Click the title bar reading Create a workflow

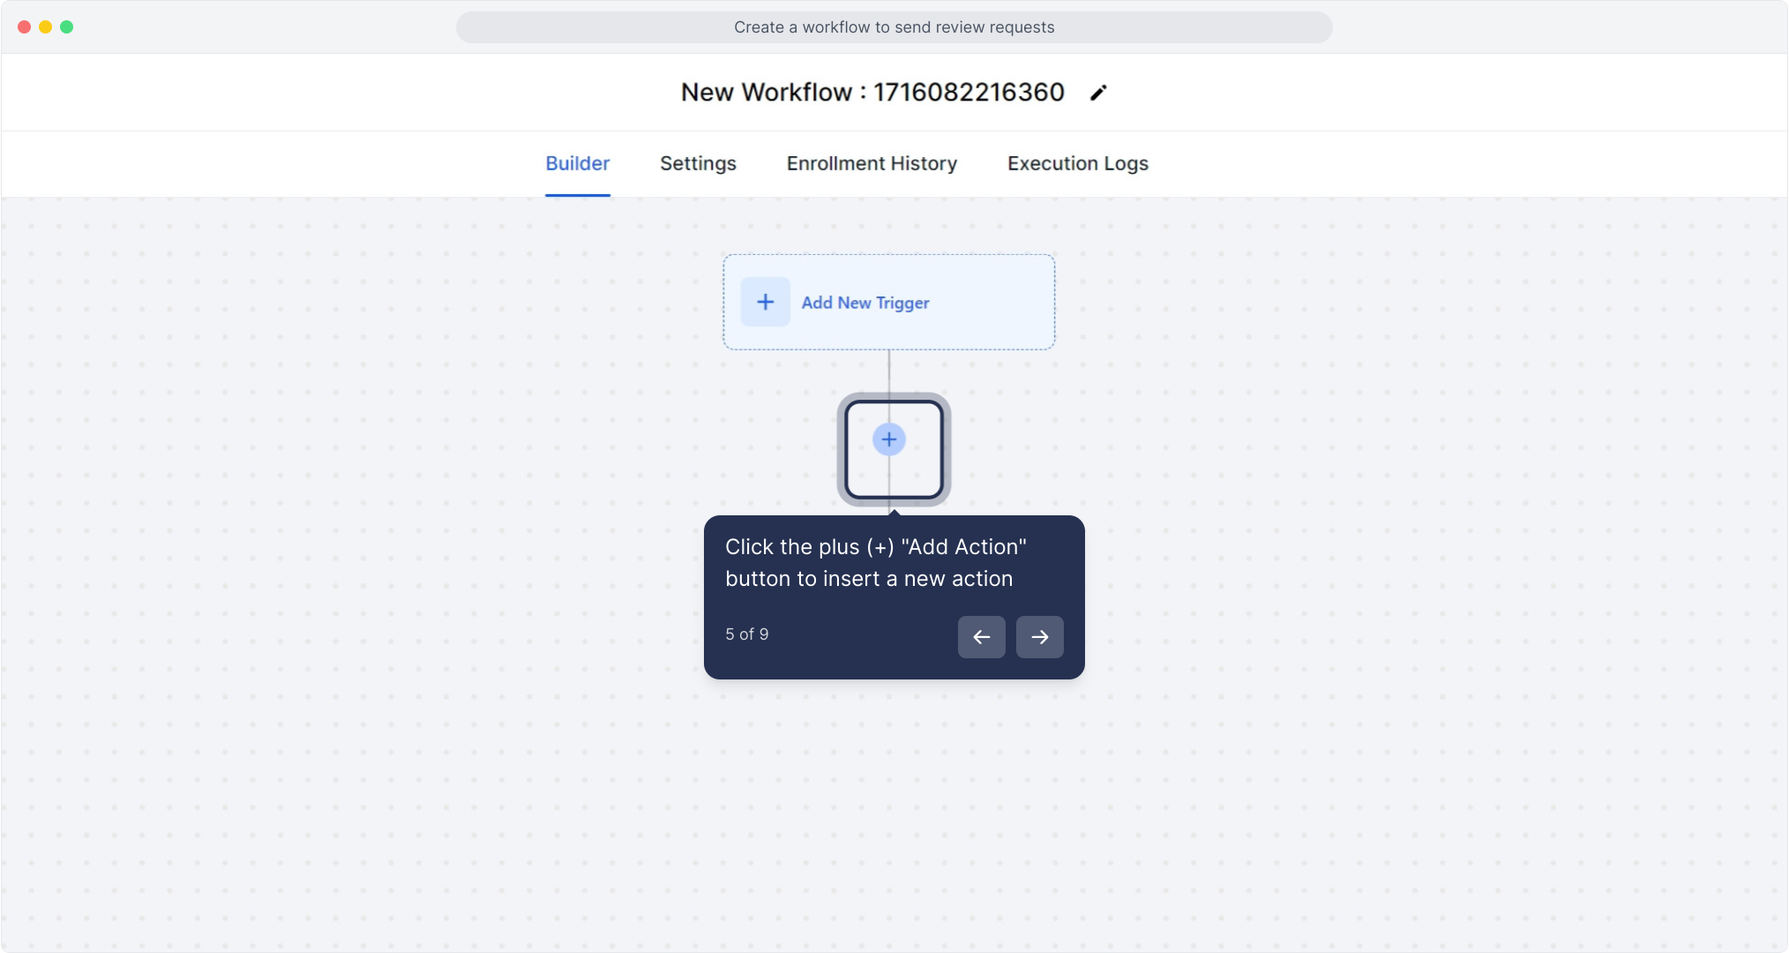tap(894, 27)
